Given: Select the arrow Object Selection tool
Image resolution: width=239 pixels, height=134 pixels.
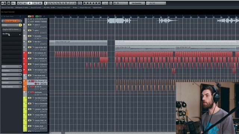Looking at the screenshot, I should 46,3.
